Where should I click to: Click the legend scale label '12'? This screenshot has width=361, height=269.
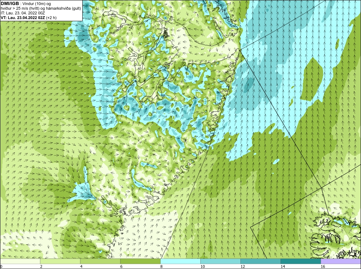click(243, 266)
